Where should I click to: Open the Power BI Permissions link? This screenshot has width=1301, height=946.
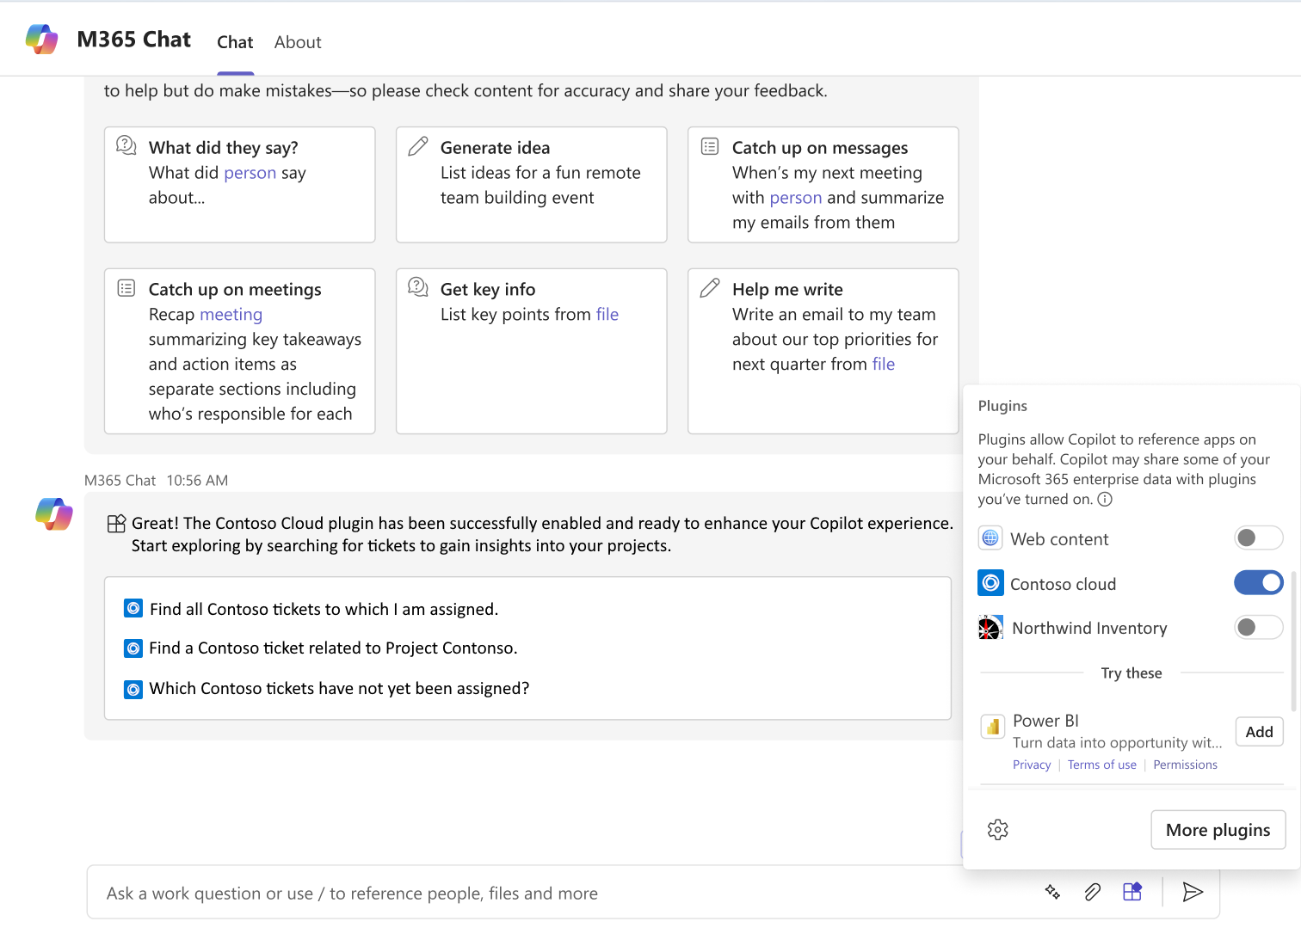1185,765
